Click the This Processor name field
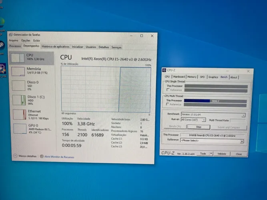Image resolution: width=267 pixels, height=200 pixels. tap(212, 136)
